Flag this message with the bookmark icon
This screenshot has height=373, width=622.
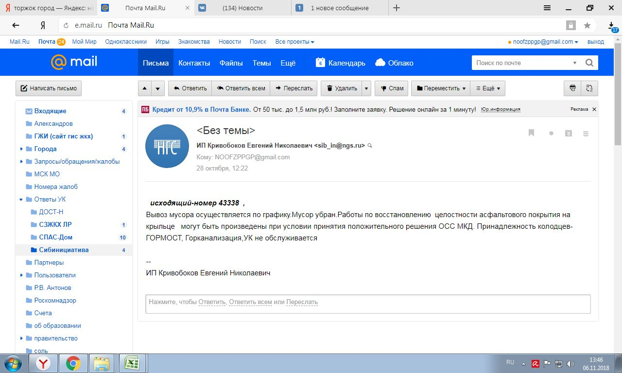pos(531,133)
